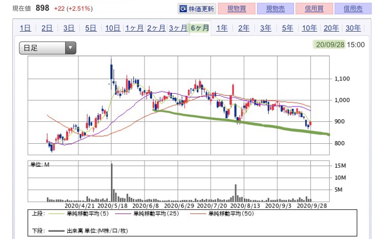Click the 800 price axis label
The height and width of the screenshot is (239, 375).
(x=339, y=143)
